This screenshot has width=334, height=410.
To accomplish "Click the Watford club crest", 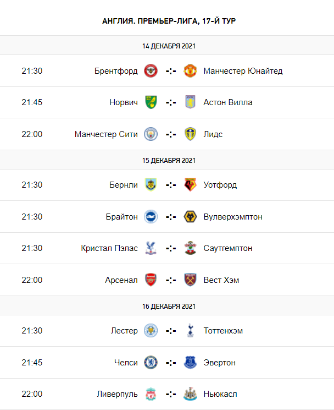I will point(190,184).
